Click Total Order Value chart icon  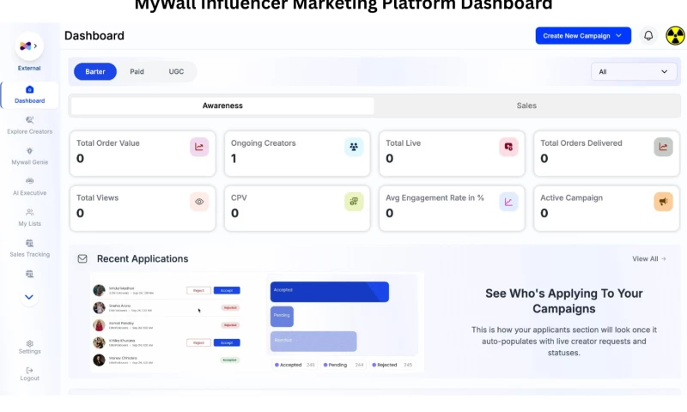click(x=199, y=147)
